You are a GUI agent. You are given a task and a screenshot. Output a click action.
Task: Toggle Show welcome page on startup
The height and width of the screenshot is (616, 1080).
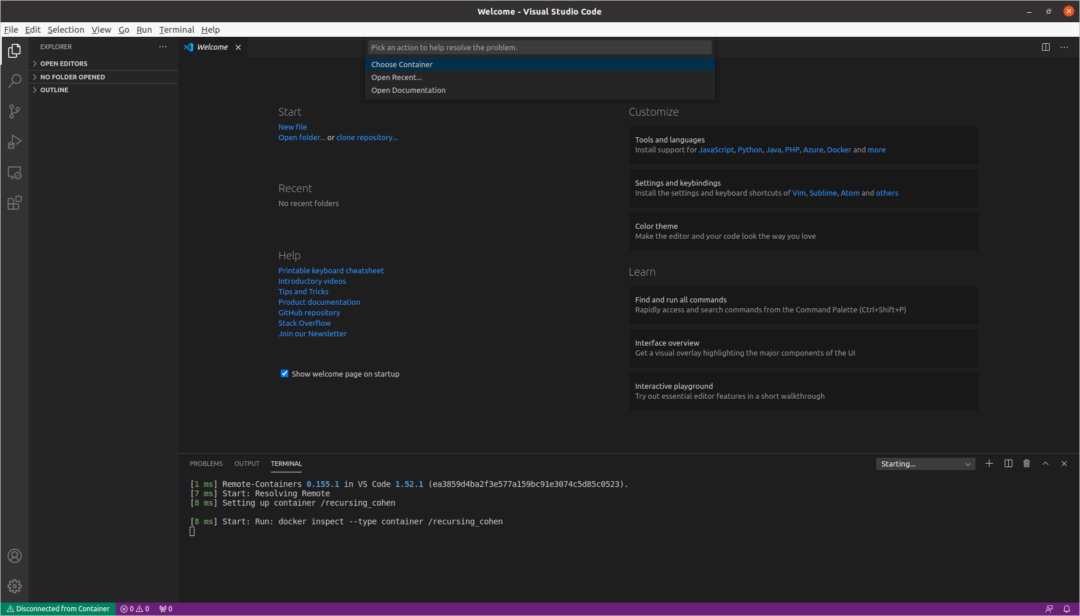click(x=285, y=374)
